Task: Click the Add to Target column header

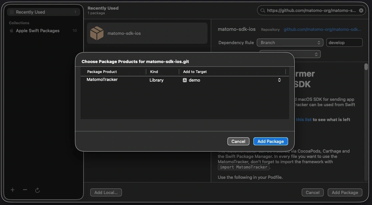Action: (195, 72)
